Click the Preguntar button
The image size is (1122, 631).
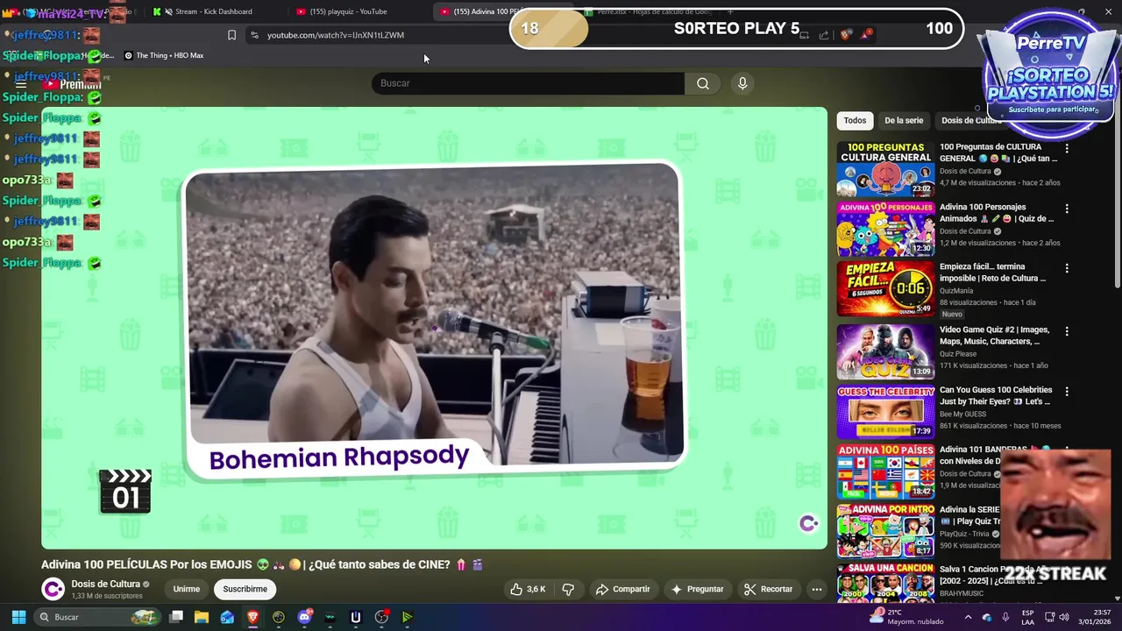pos(697,589)
